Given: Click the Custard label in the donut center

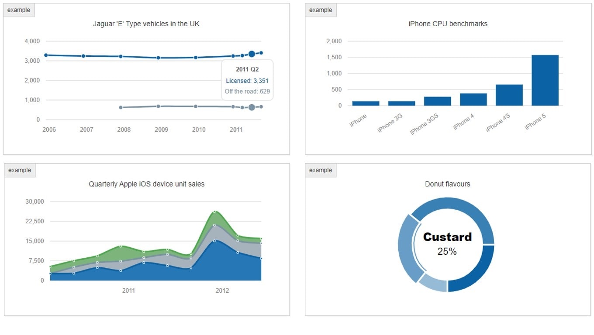Looking at the screenshot, I should (447, 237).
